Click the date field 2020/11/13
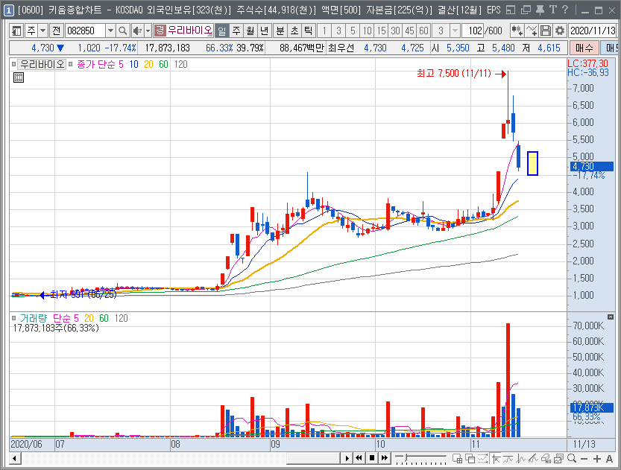The image size is (621, 470). 593,31
